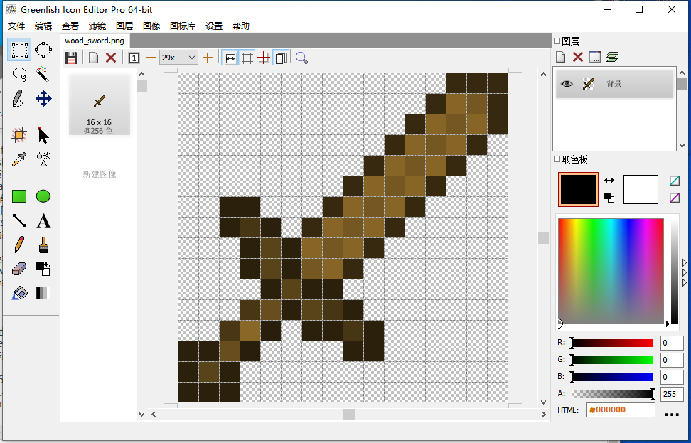Click 新建图像 to add new image
691x443 pixels.
click(99, 174)
